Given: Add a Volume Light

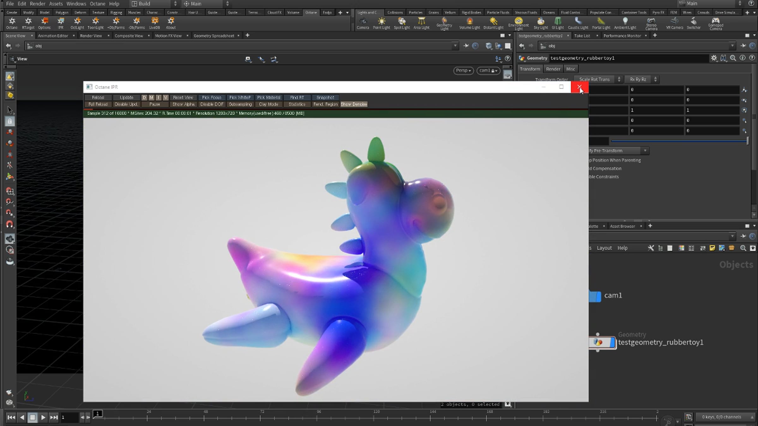Looking at the screenshot, I should pos(470,23).
